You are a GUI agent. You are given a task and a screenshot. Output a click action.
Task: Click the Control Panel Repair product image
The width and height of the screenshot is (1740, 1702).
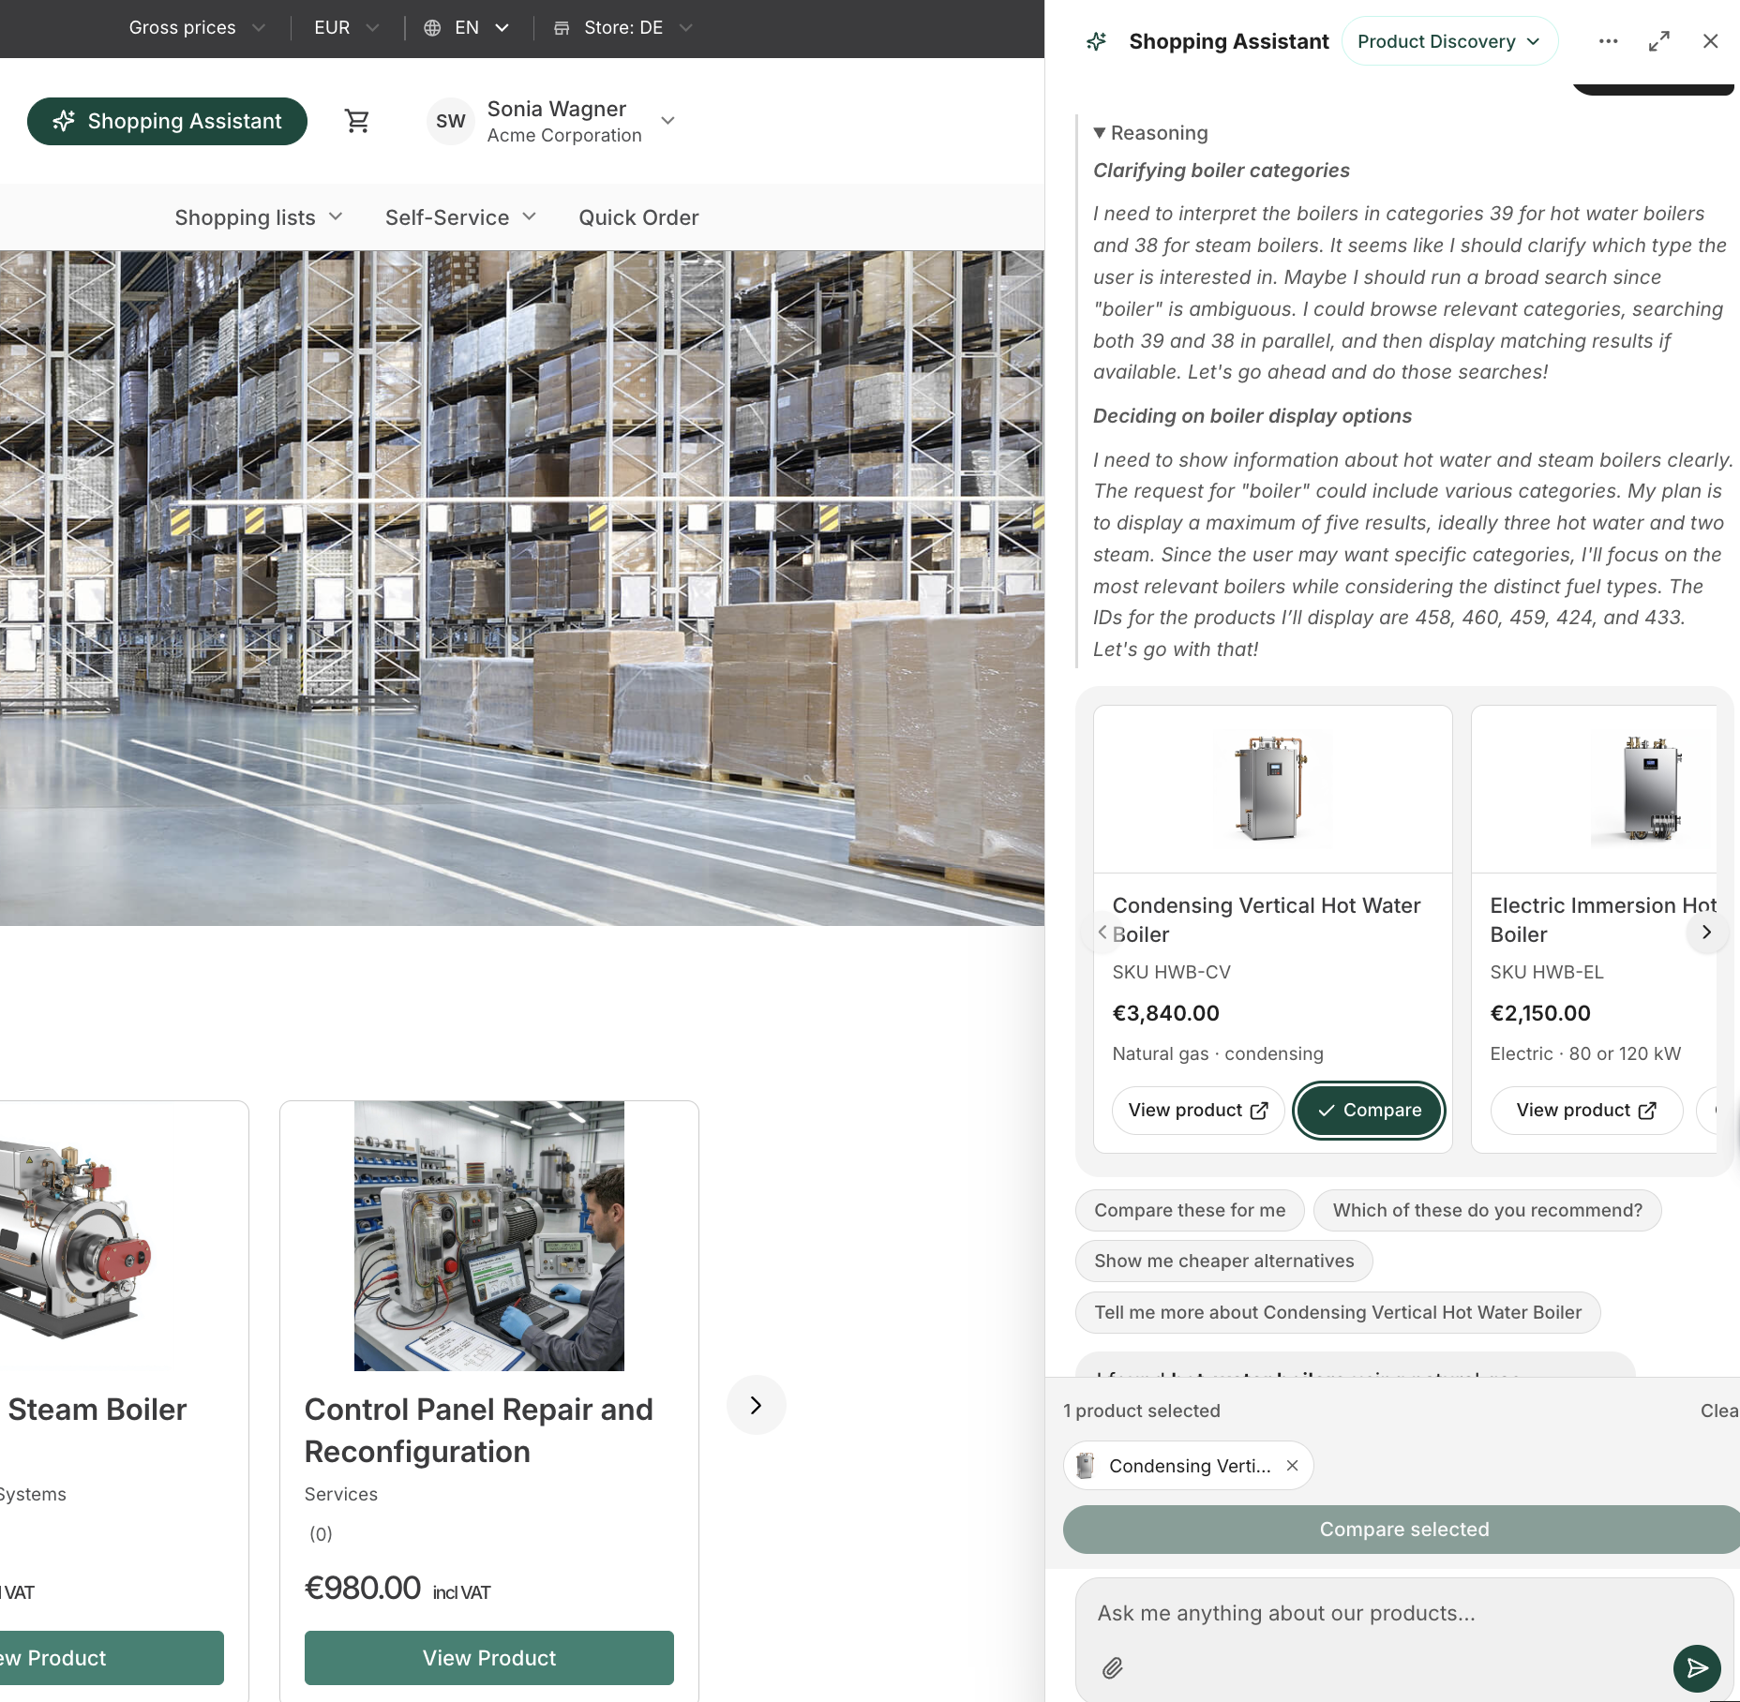pos(489,1236)
